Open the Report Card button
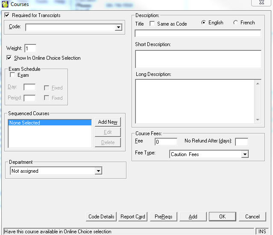The height and width of the screenshot is (235, 273). point(132,217)
